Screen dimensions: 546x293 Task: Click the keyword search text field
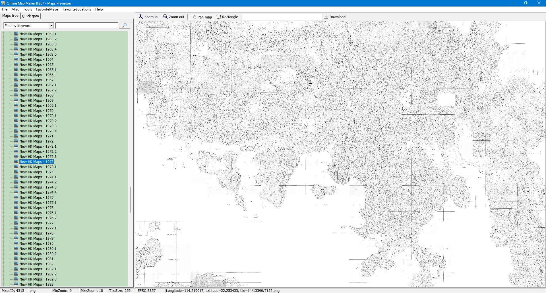86,26
